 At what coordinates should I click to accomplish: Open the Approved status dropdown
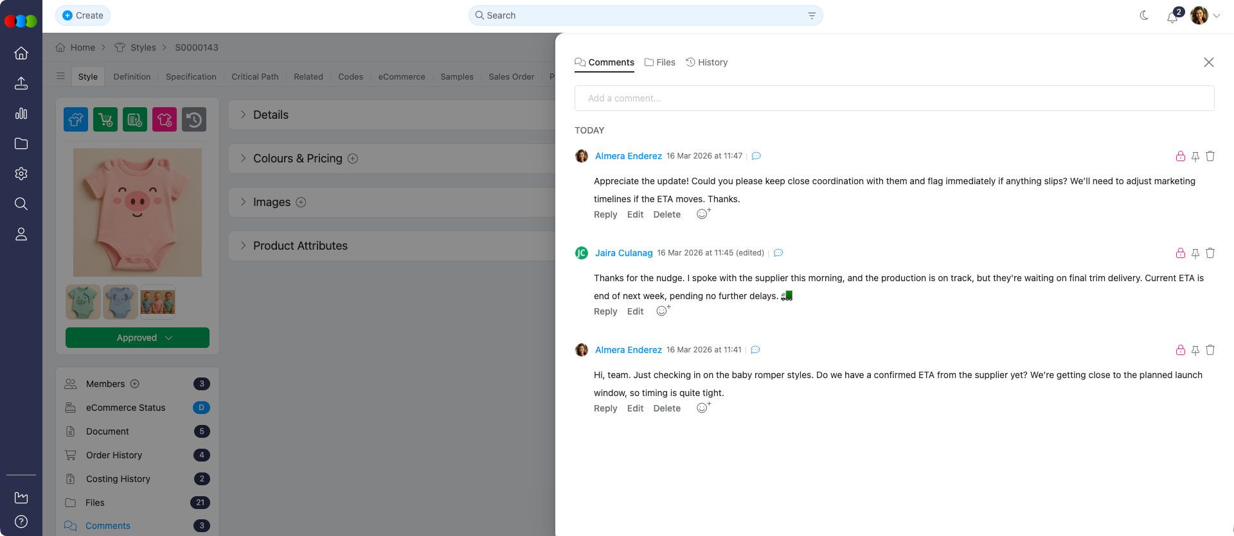click(x=138, y=338)
